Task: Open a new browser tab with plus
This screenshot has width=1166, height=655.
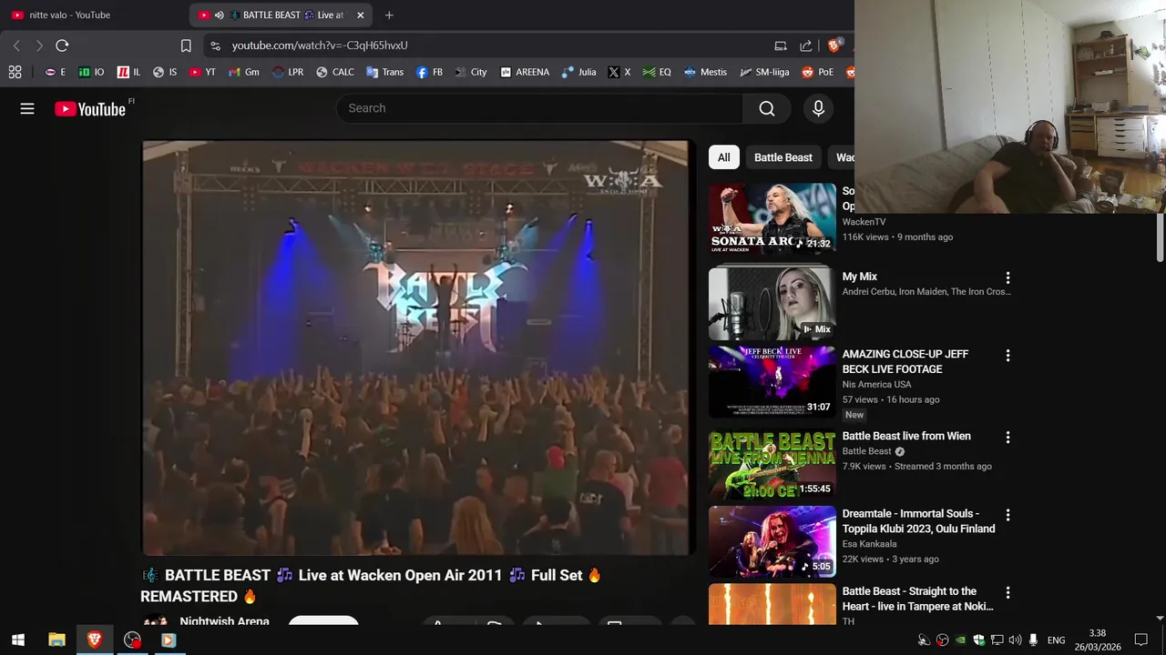Action: (389, 15)
